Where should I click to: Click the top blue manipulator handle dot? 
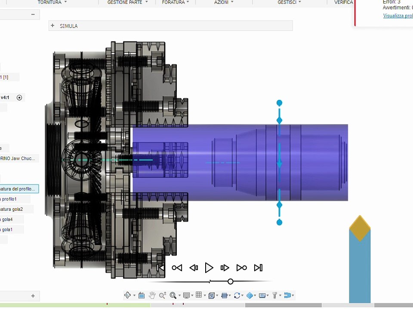[280, 103]
